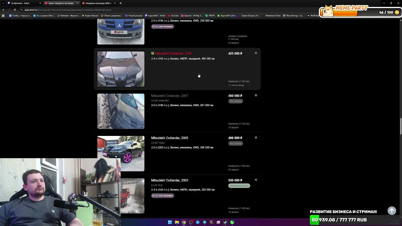
Task: Open the blue Outlander photo thumbnail
Action: click(x=121, y=31)
